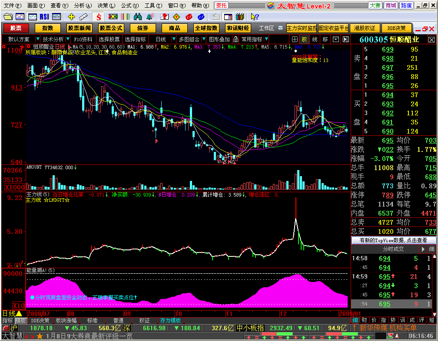
Task: Open the 默认方案 dropdown arrow
Action: point(37,39)
